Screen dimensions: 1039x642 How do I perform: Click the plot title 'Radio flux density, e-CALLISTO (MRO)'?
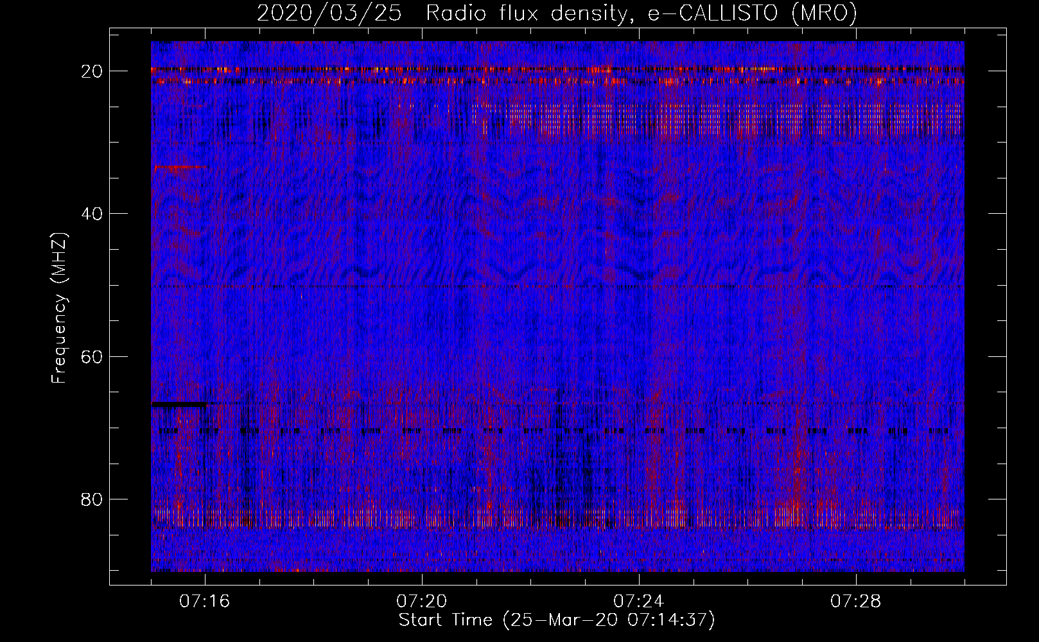pos(642,13)
